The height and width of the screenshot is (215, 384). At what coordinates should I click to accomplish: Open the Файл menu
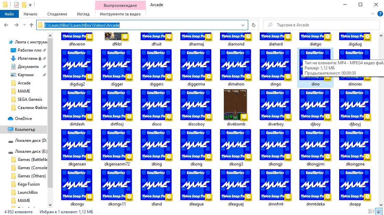point(9,14)
